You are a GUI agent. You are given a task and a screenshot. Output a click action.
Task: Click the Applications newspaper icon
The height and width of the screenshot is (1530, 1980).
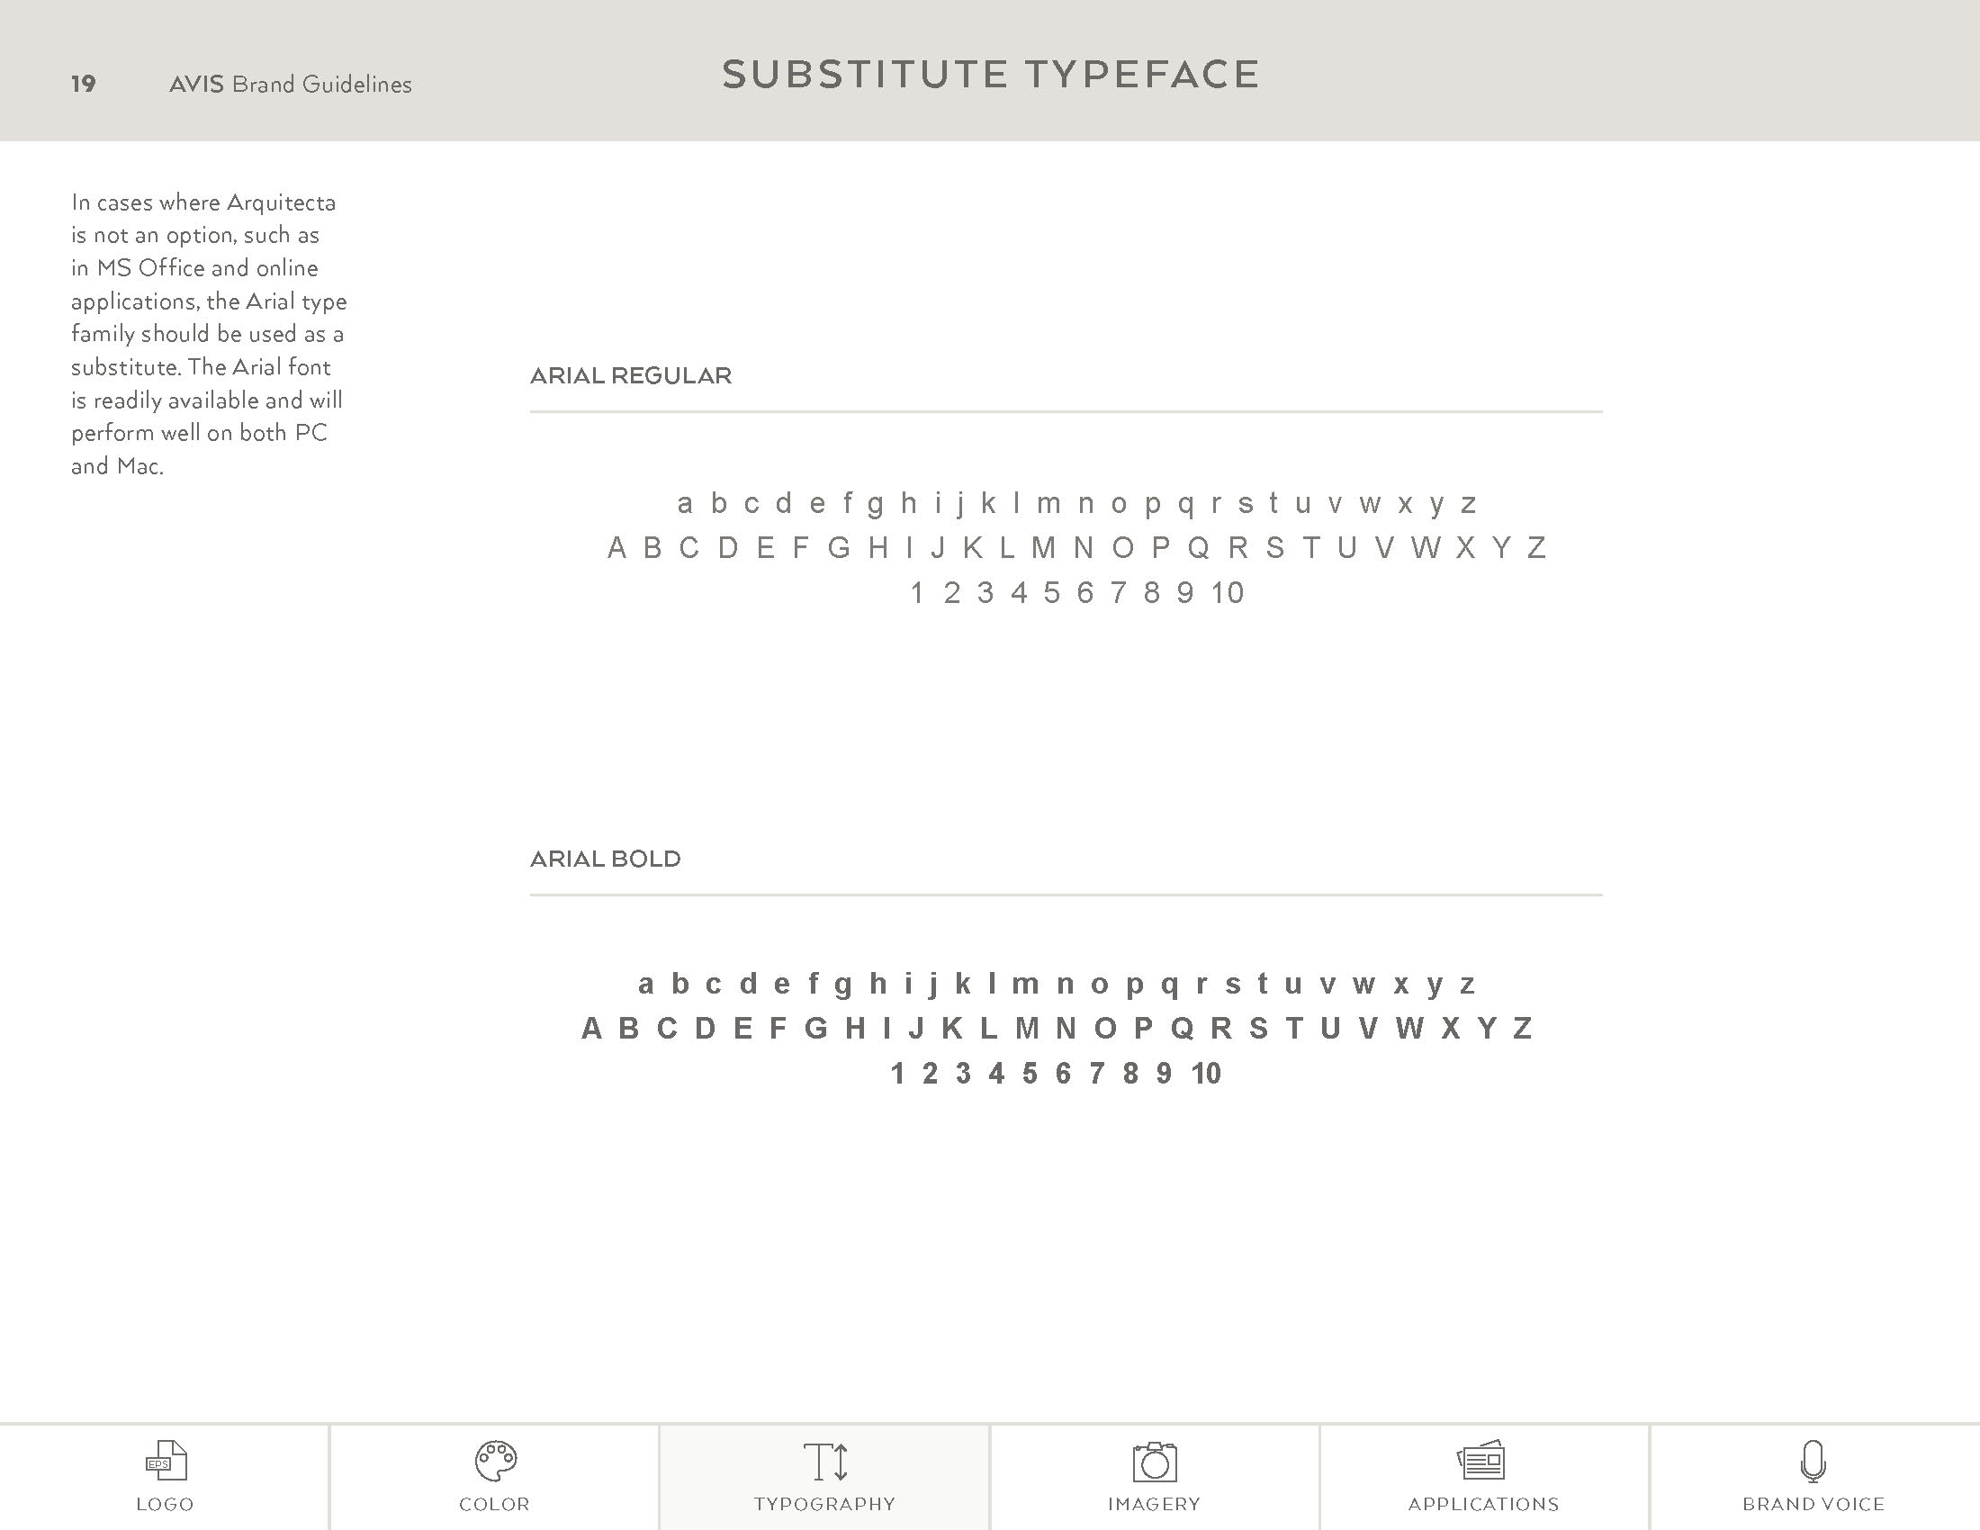1481,1460
